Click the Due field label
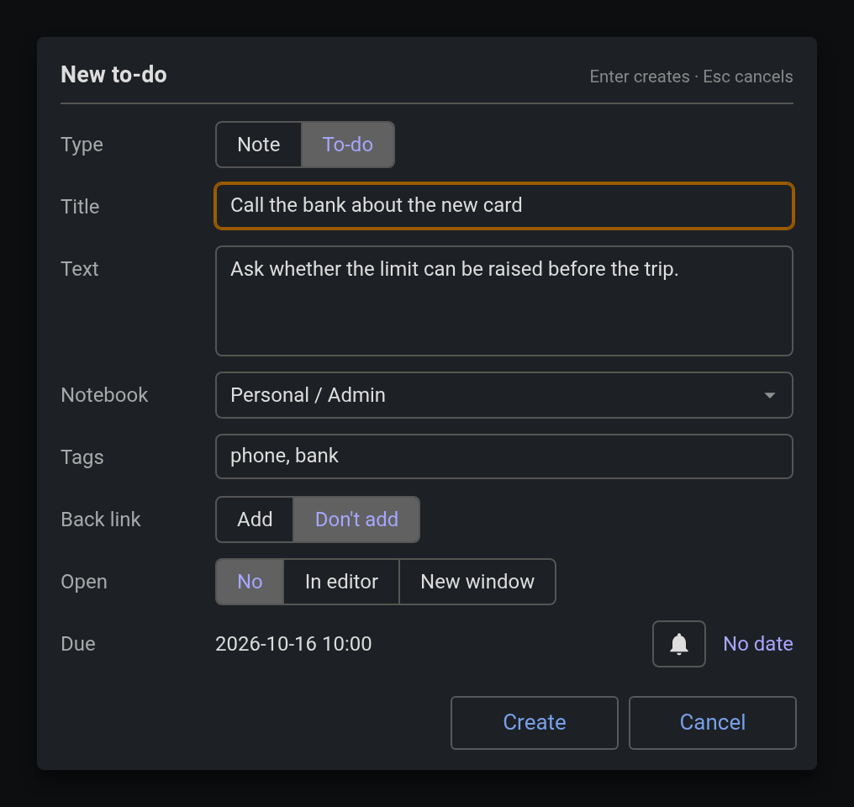Viewport: 854px width, 807px height. [x=78, y=644]
